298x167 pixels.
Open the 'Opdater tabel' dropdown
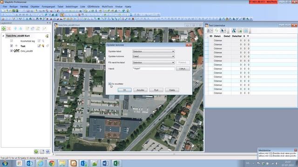tap(154, 51)
